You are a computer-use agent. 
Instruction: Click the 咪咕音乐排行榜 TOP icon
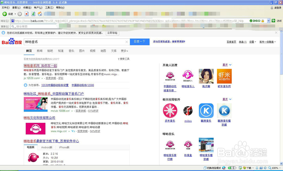[170, 145]
